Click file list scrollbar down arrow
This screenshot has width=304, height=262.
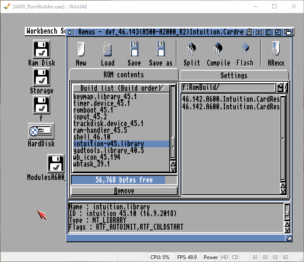click(283, 191)
